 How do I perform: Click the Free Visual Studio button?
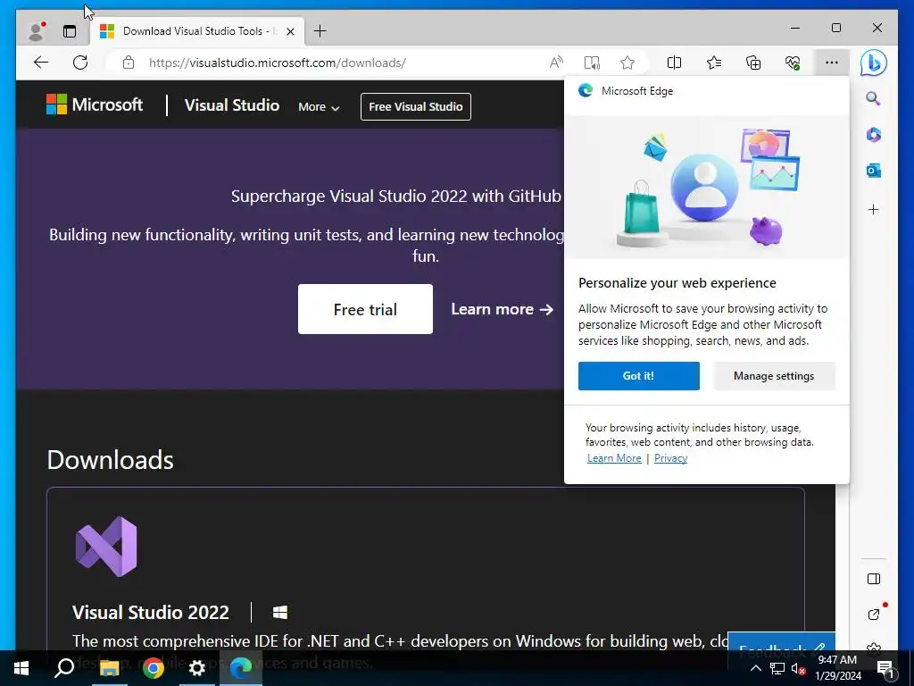click(416, 107)
